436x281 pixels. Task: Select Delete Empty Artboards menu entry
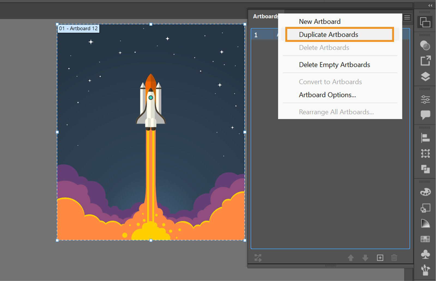click(334, 65)
